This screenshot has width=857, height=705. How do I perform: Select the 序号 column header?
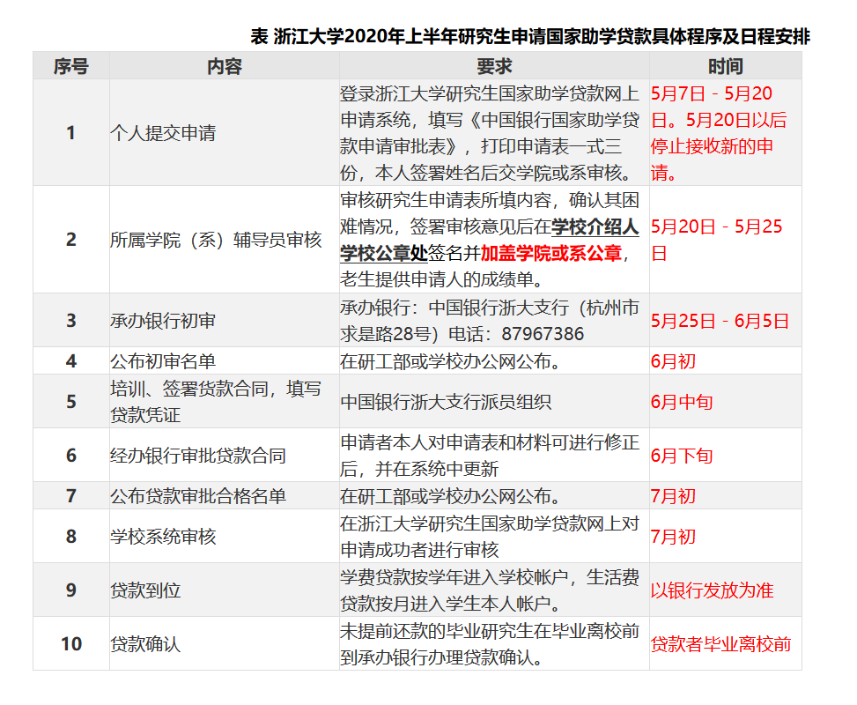[x=70, y=67]
